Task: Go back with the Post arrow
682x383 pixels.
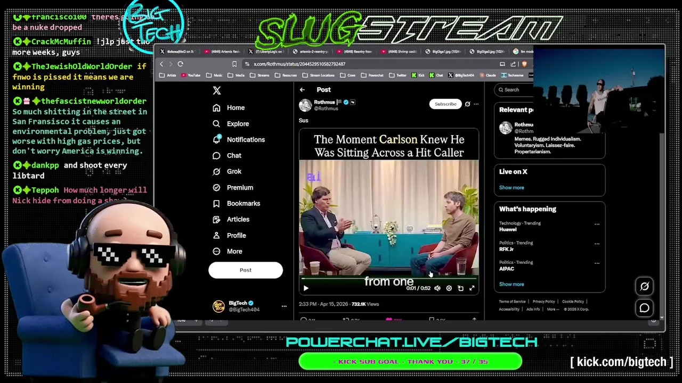Action: point(302,90)
